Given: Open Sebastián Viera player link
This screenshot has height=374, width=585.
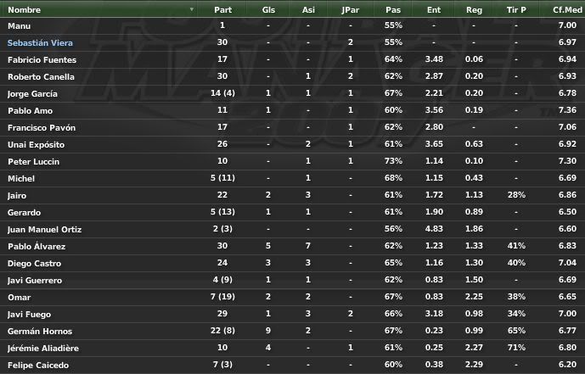Looking at the screenshot, I should coord(40,43).
